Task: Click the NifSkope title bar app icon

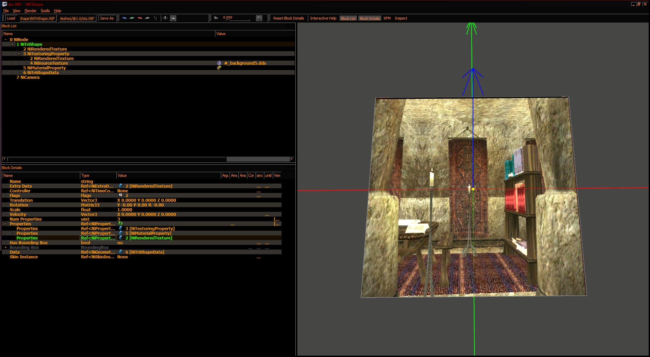Action: tap(4, 4)
